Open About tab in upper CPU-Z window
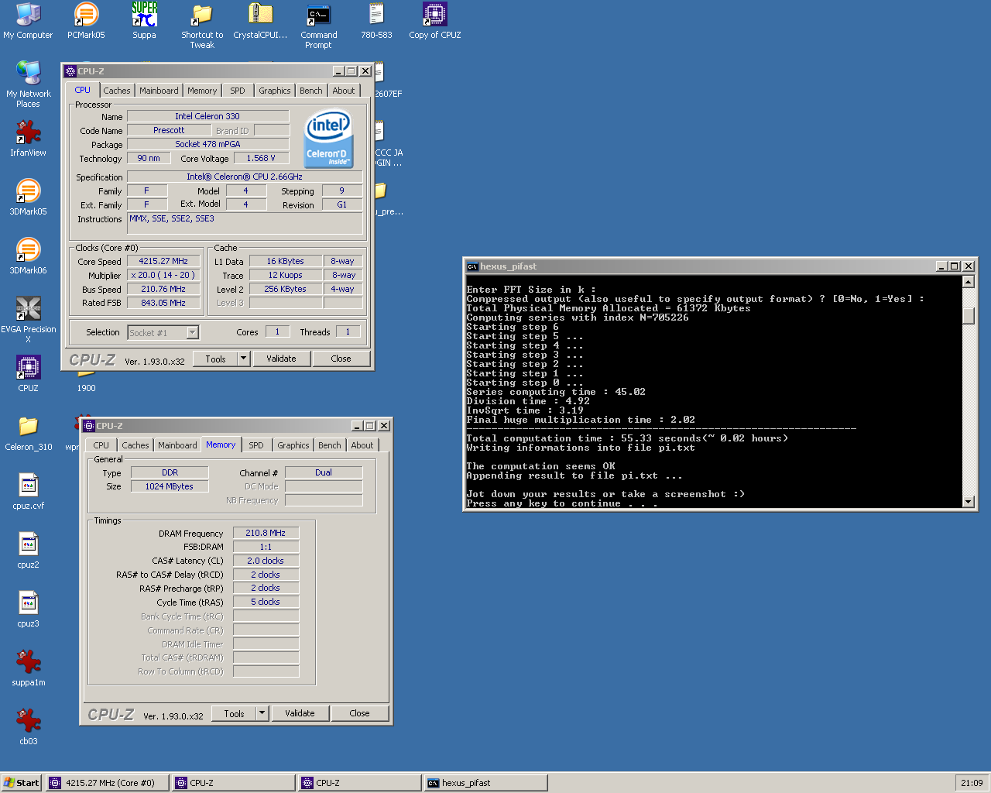 [344, 91]
